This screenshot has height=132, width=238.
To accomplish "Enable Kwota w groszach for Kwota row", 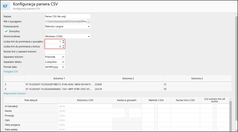I will (127, 111).
